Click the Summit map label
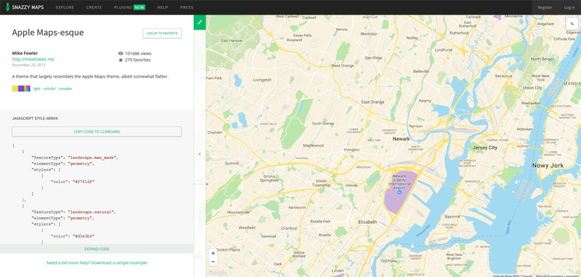581x277 pixels. pos(232,163)
